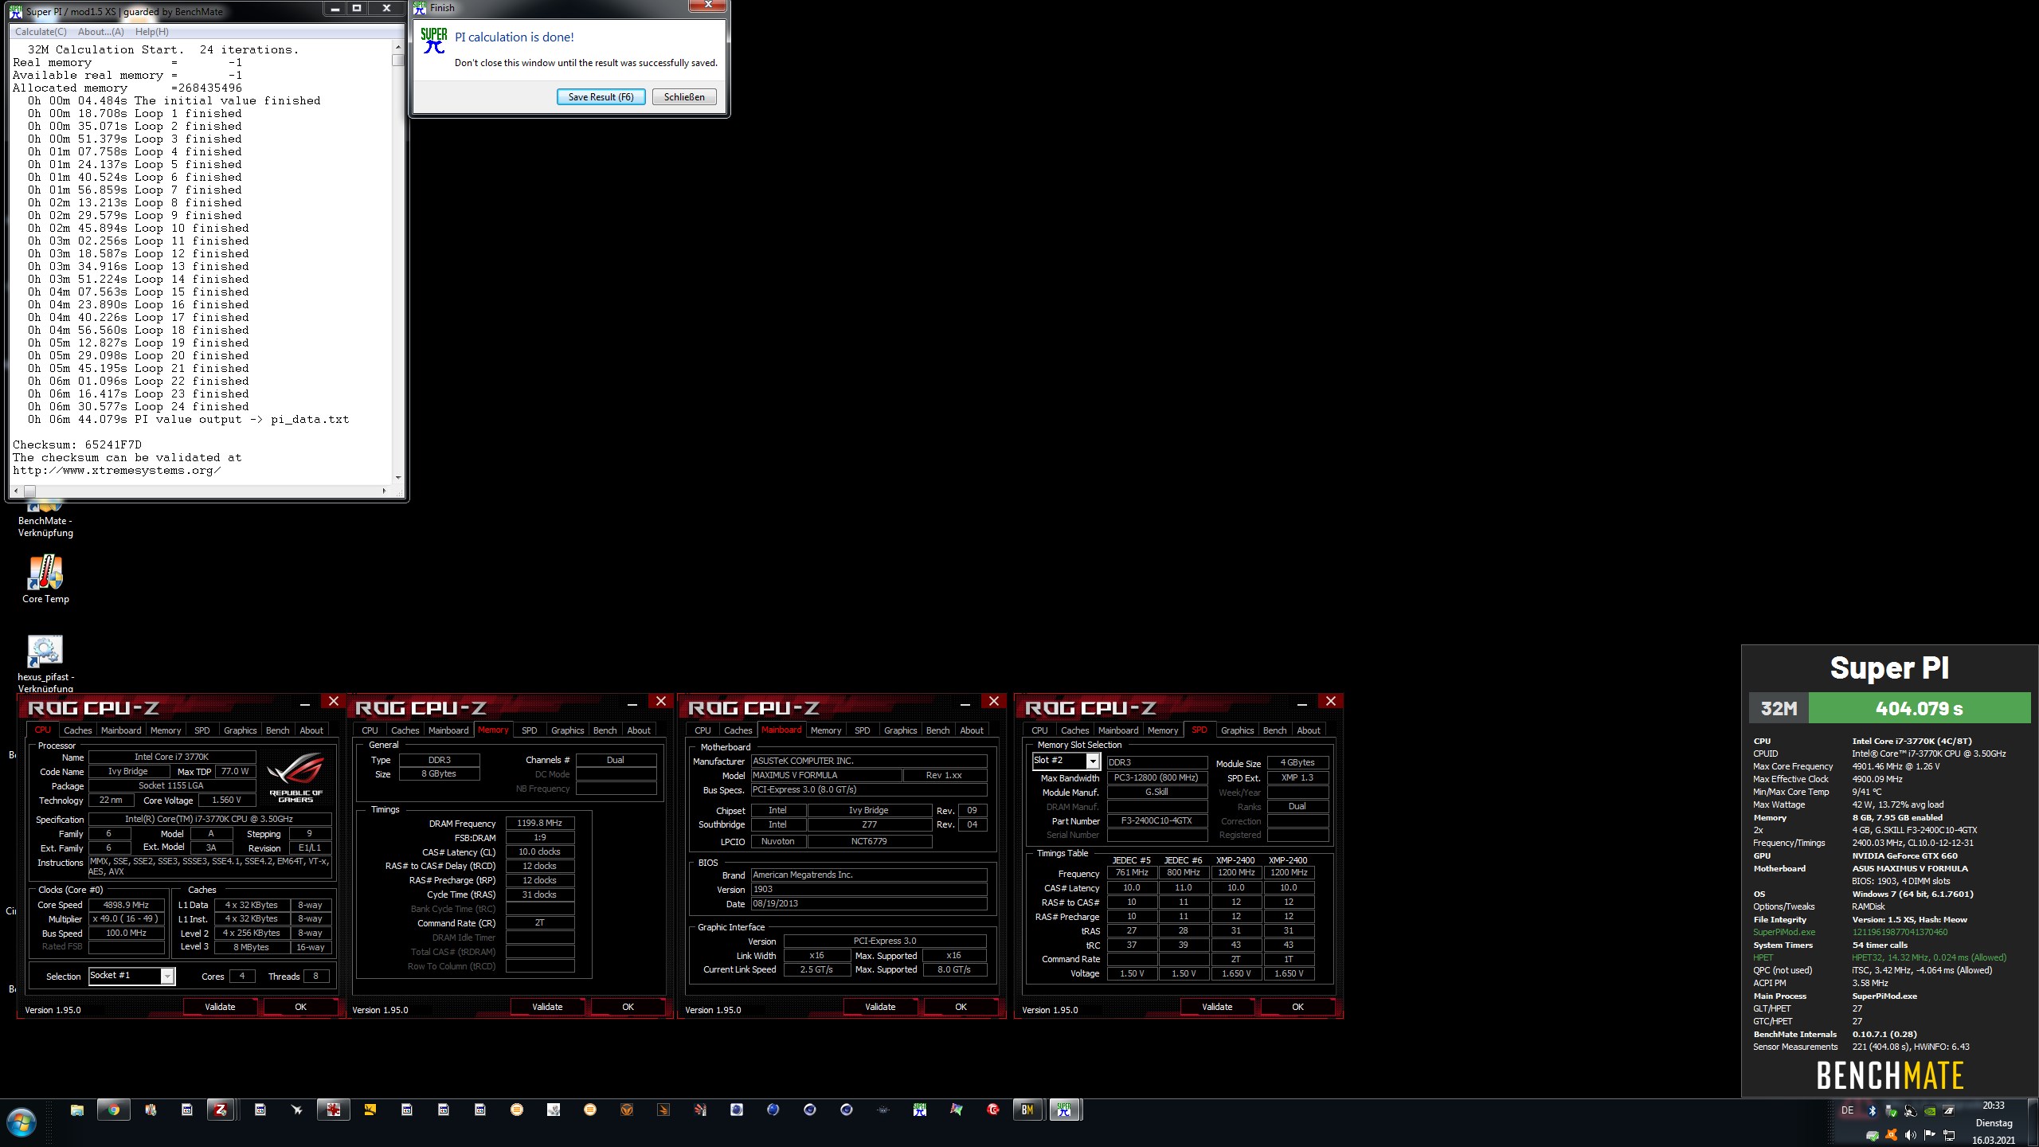Viewport: 2039px width, 1147px height.
Task: Expand the Socket #1 selection dropdown
Action: tap(167, 977)
